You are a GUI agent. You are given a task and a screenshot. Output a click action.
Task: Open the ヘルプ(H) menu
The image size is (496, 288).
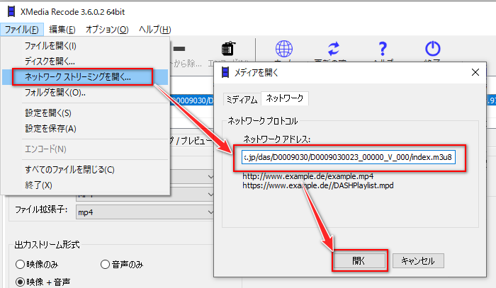point(155,30)
